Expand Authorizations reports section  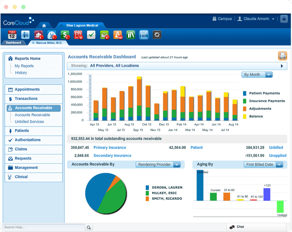tap(34, 140)
